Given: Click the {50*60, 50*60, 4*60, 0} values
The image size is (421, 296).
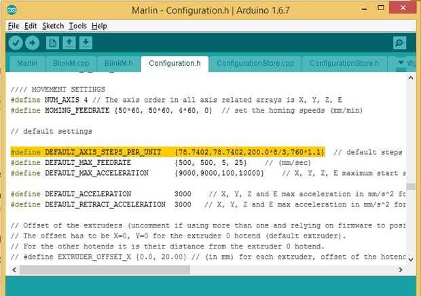Looking at the screenshot, I should (x=163, y=110).
